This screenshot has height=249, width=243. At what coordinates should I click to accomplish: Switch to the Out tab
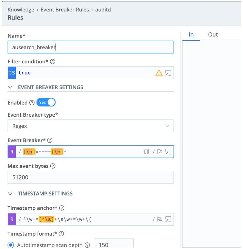(213, 35)
